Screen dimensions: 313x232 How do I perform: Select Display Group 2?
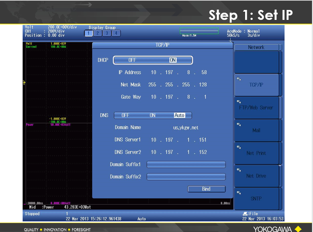point(97,33)
